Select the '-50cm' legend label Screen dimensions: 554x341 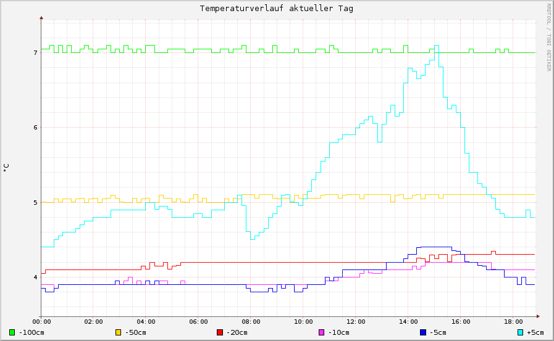point(135,332)
